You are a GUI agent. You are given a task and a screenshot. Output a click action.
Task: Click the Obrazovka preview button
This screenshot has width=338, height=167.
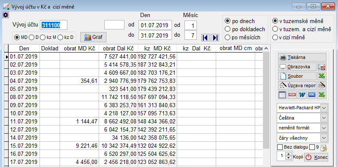(x=297, y=67)
